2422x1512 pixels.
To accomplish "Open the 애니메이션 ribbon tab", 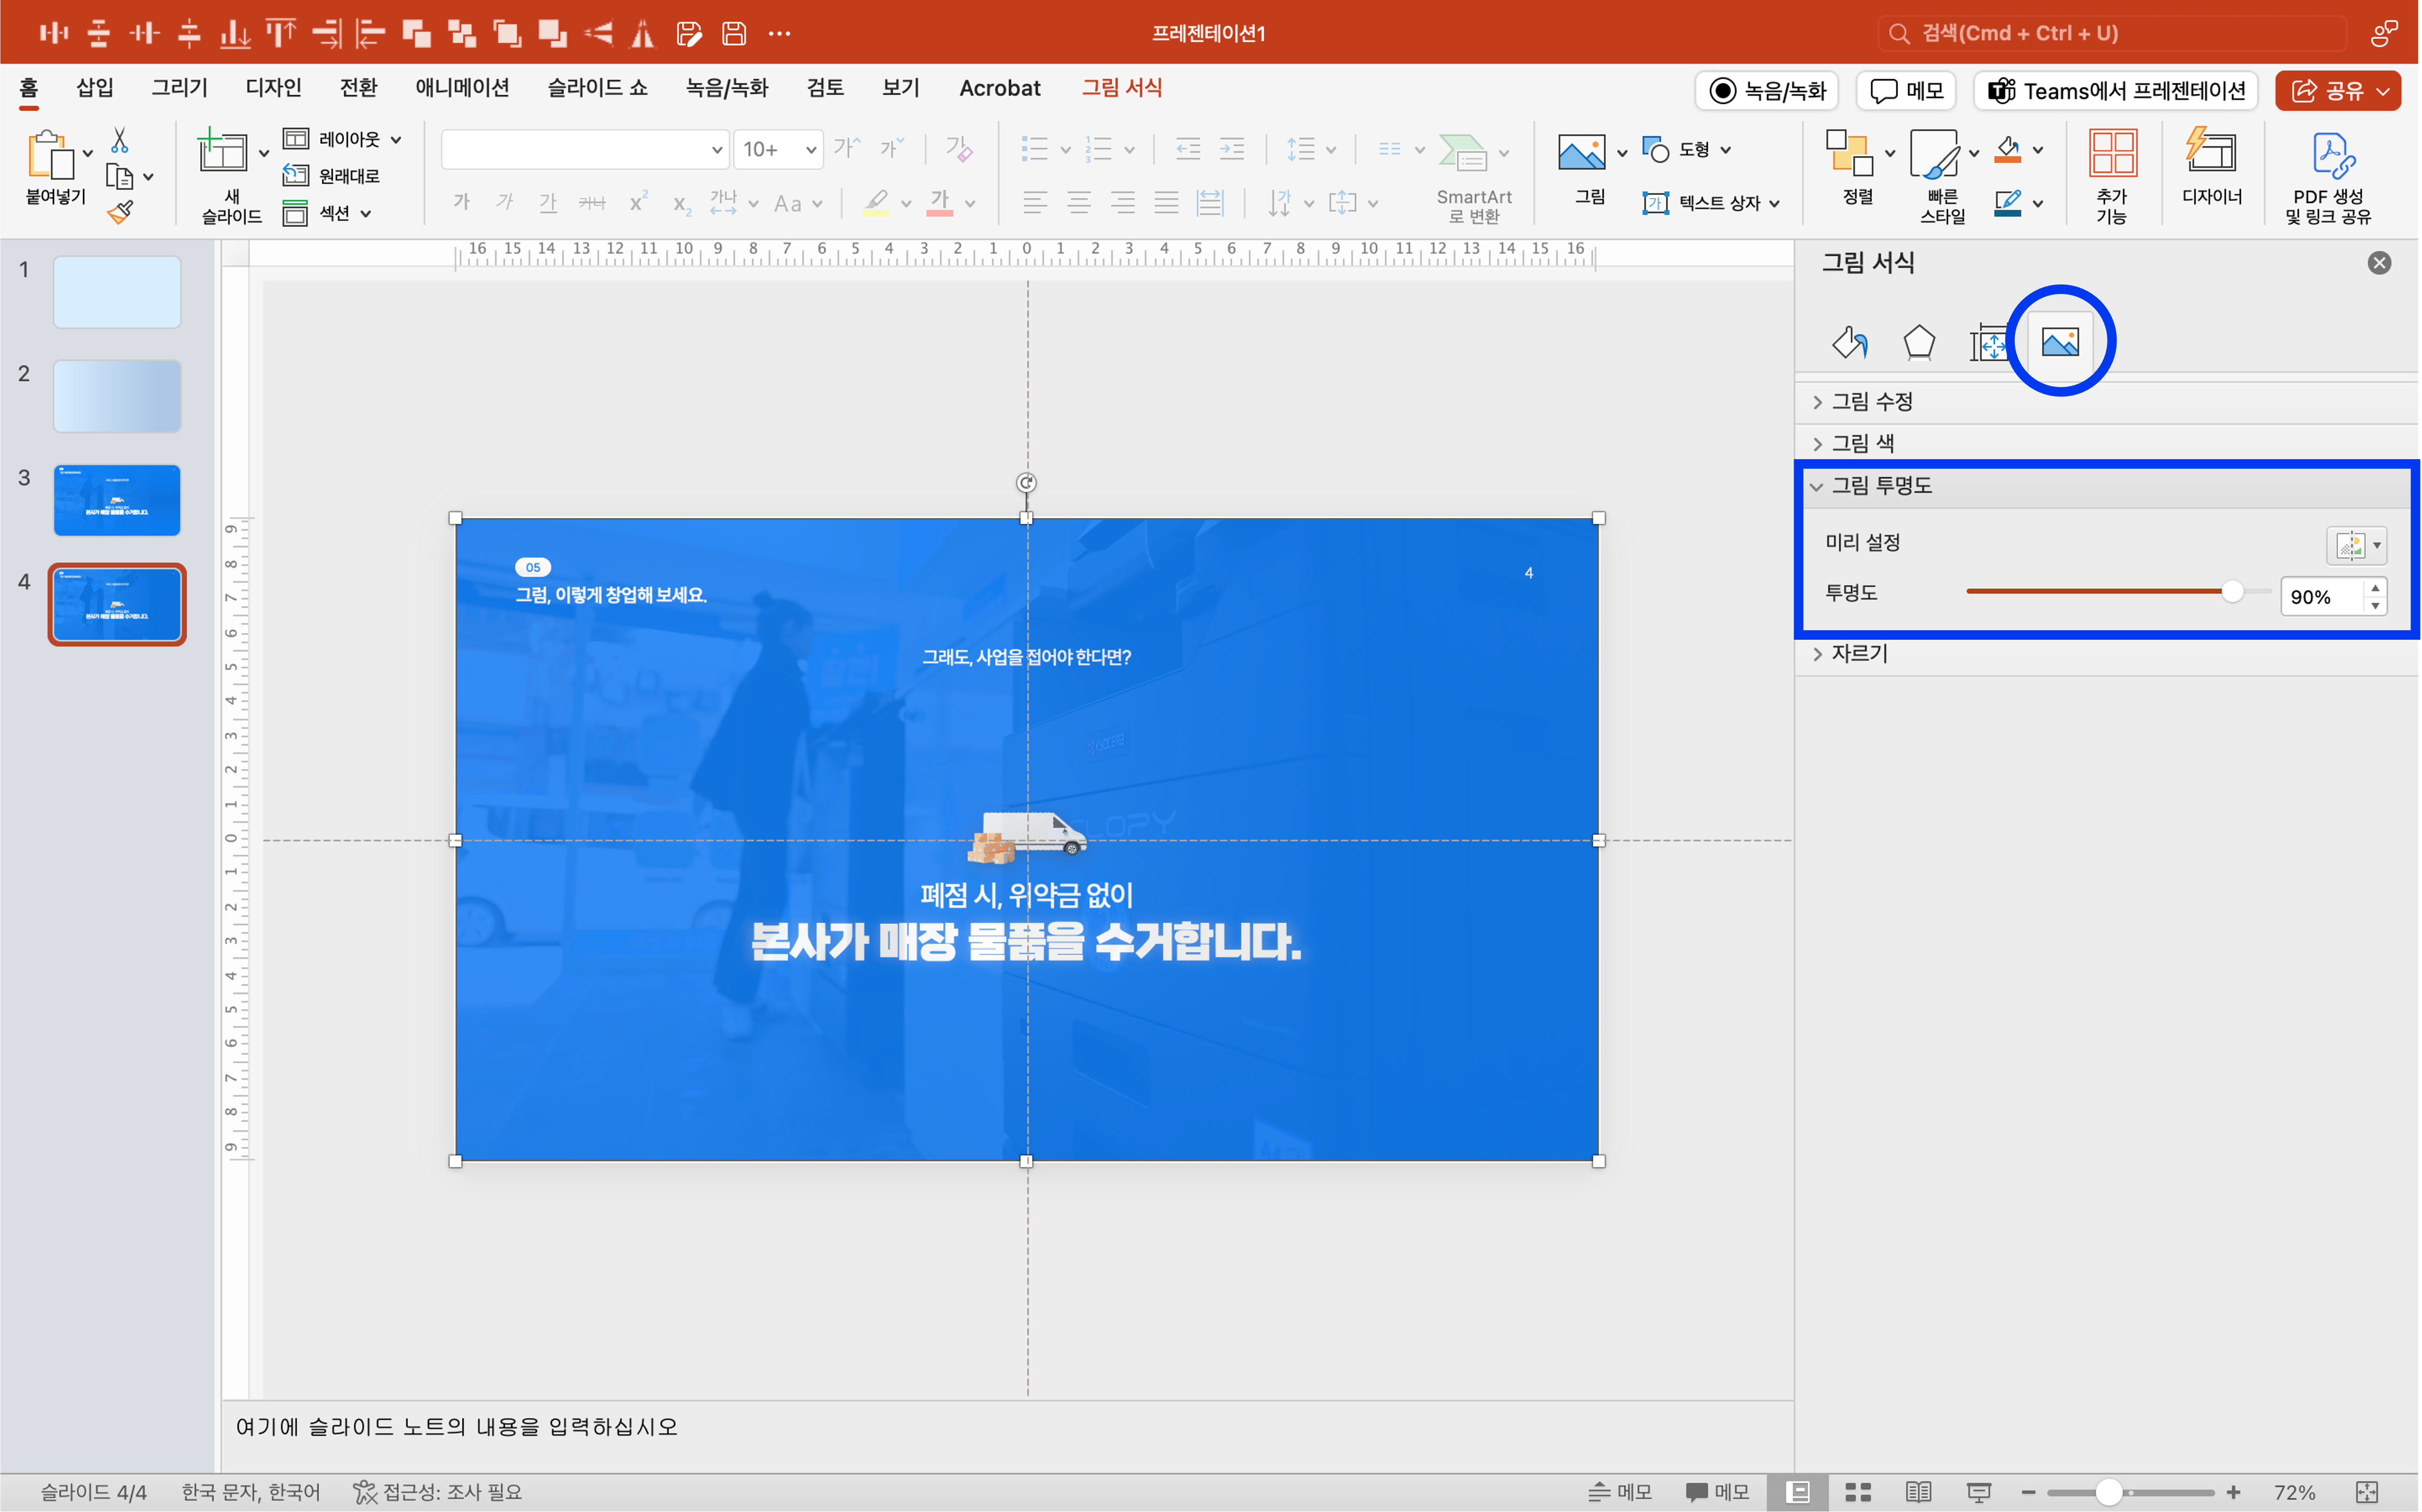I will coord(463,88).
